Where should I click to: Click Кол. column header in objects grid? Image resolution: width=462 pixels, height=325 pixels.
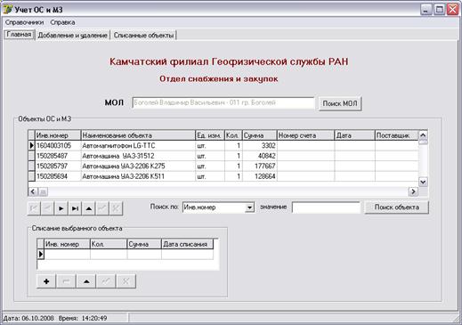pyautogui.click(x=233, y=135)
